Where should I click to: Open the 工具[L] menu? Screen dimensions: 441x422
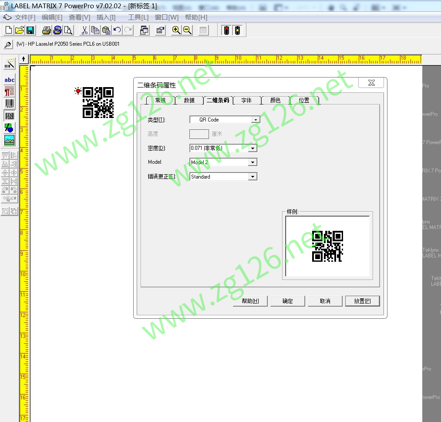[x=138, y=17]
